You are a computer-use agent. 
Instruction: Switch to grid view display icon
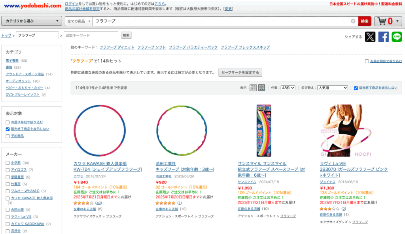click(261, 88)
